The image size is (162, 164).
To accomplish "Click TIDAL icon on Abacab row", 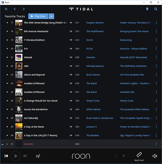I will click(x=71, y=57).
